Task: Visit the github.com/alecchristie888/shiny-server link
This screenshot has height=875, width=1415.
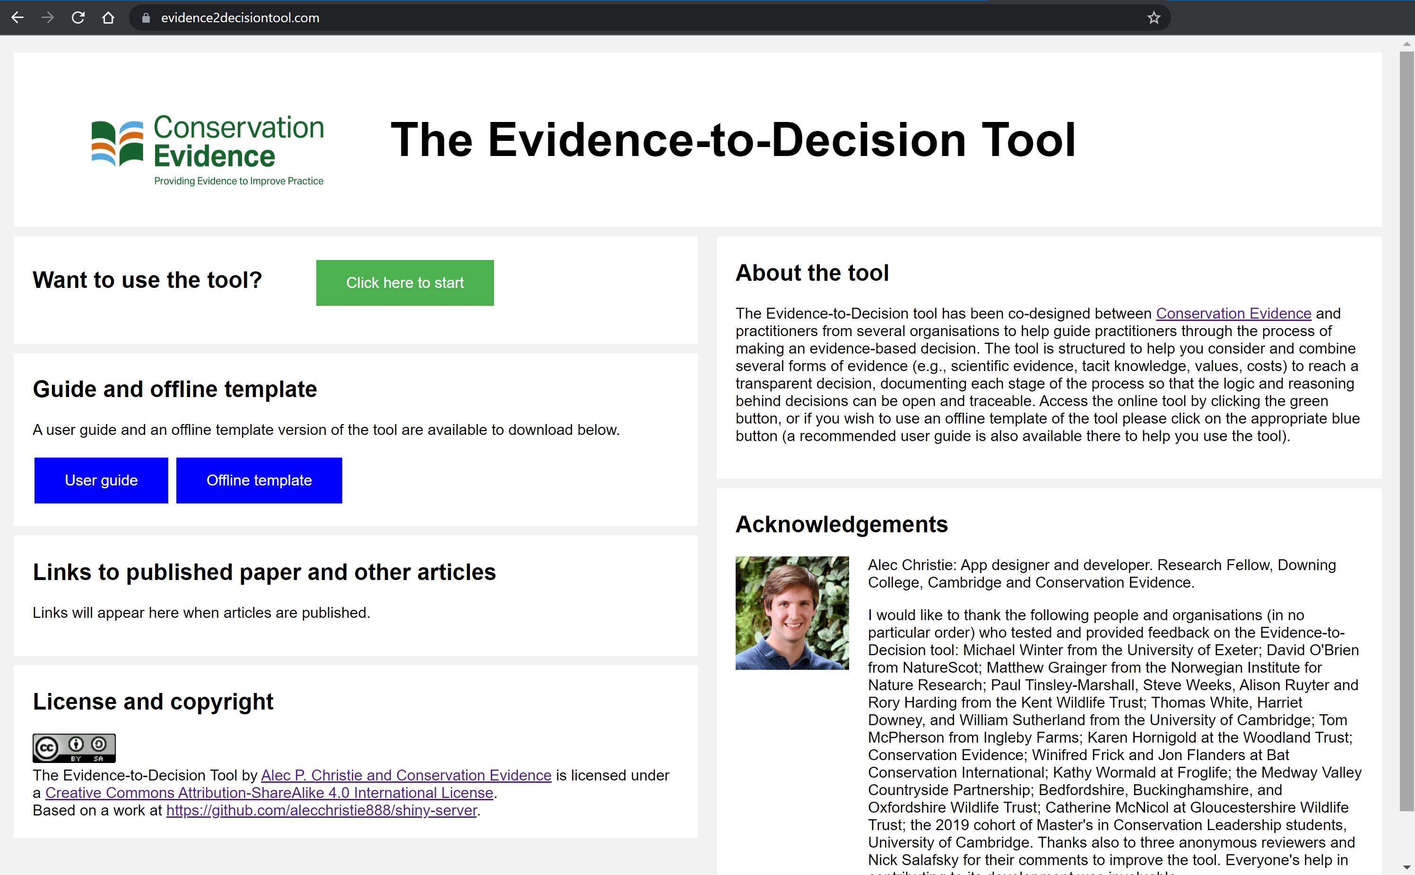Action: click(x=321, y=810)
